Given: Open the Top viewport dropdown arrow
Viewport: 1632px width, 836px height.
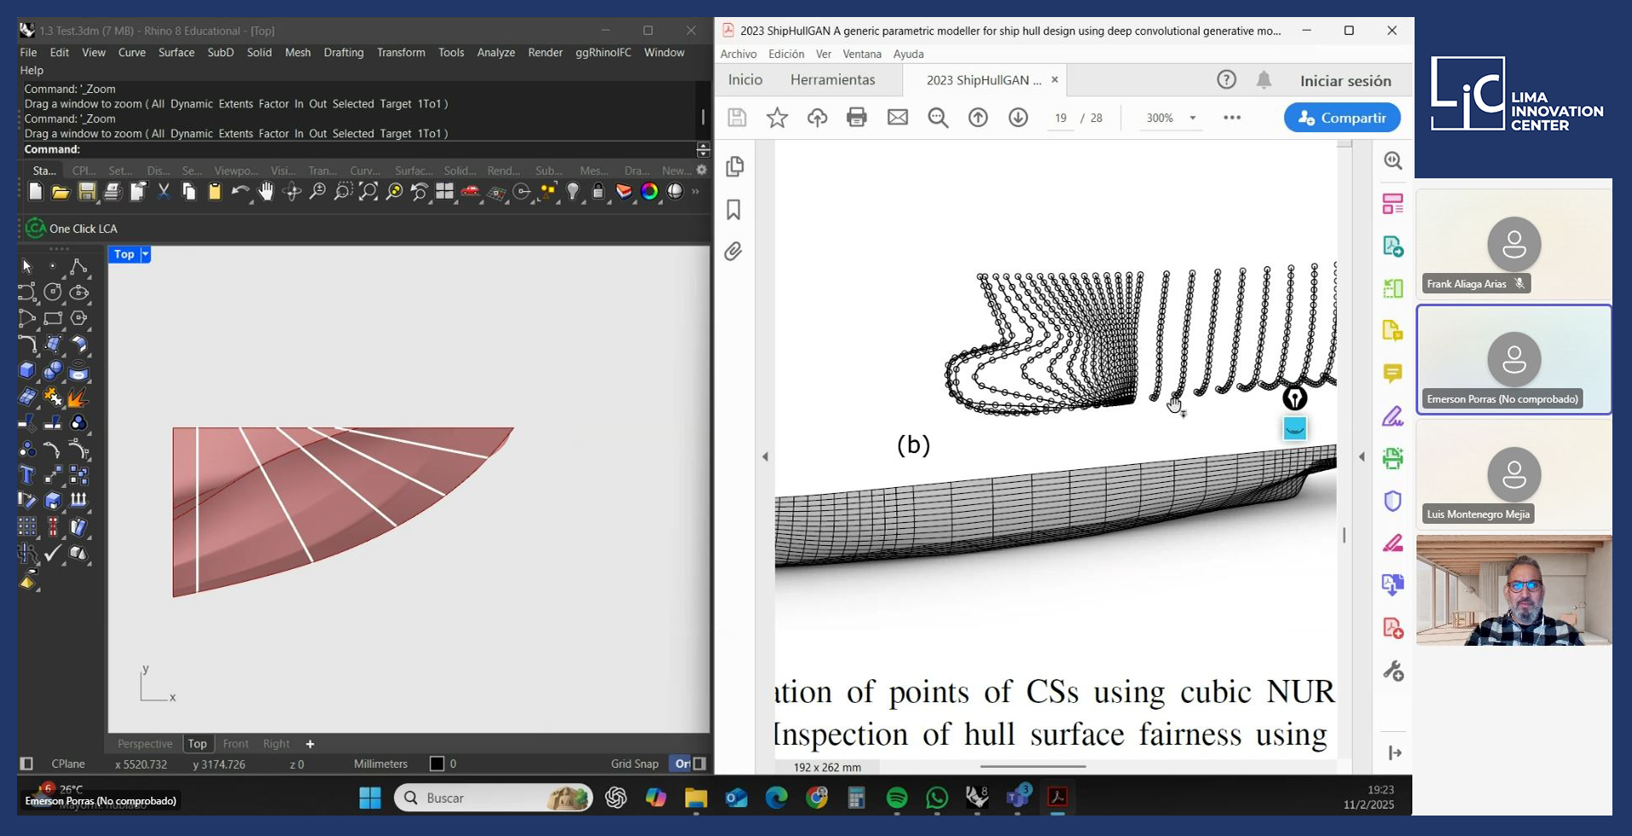Looking at the screenshot, I should point(146,254).
